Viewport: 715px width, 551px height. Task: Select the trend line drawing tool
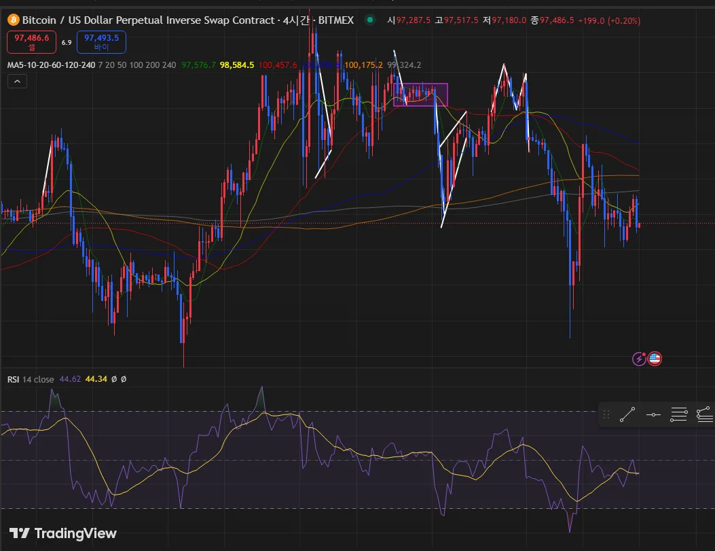click(627, 414)
